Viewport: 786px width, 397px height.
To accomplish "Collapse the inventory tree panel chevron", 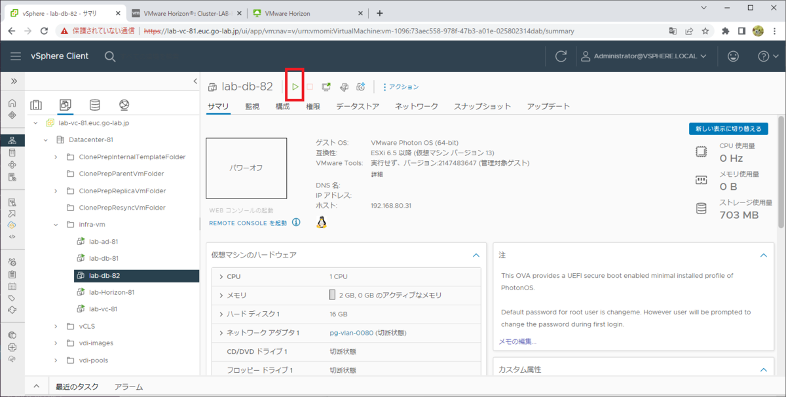I will tap(195, 81).
